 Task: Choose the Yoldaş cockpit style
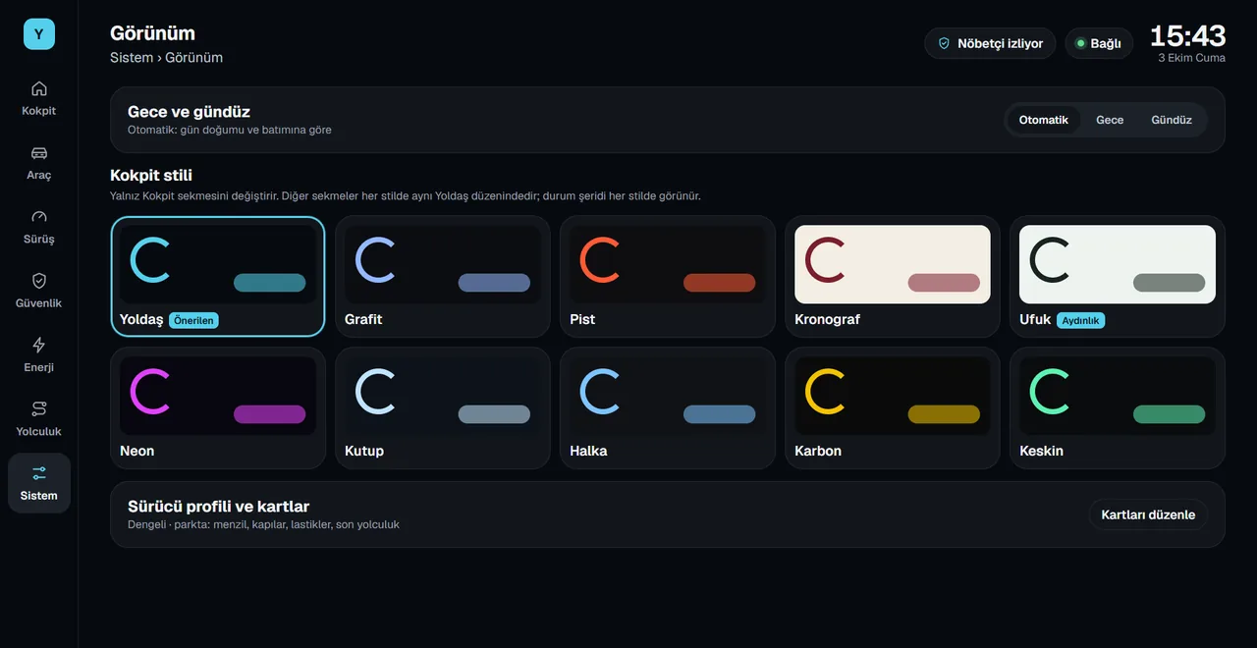point(218,277)
